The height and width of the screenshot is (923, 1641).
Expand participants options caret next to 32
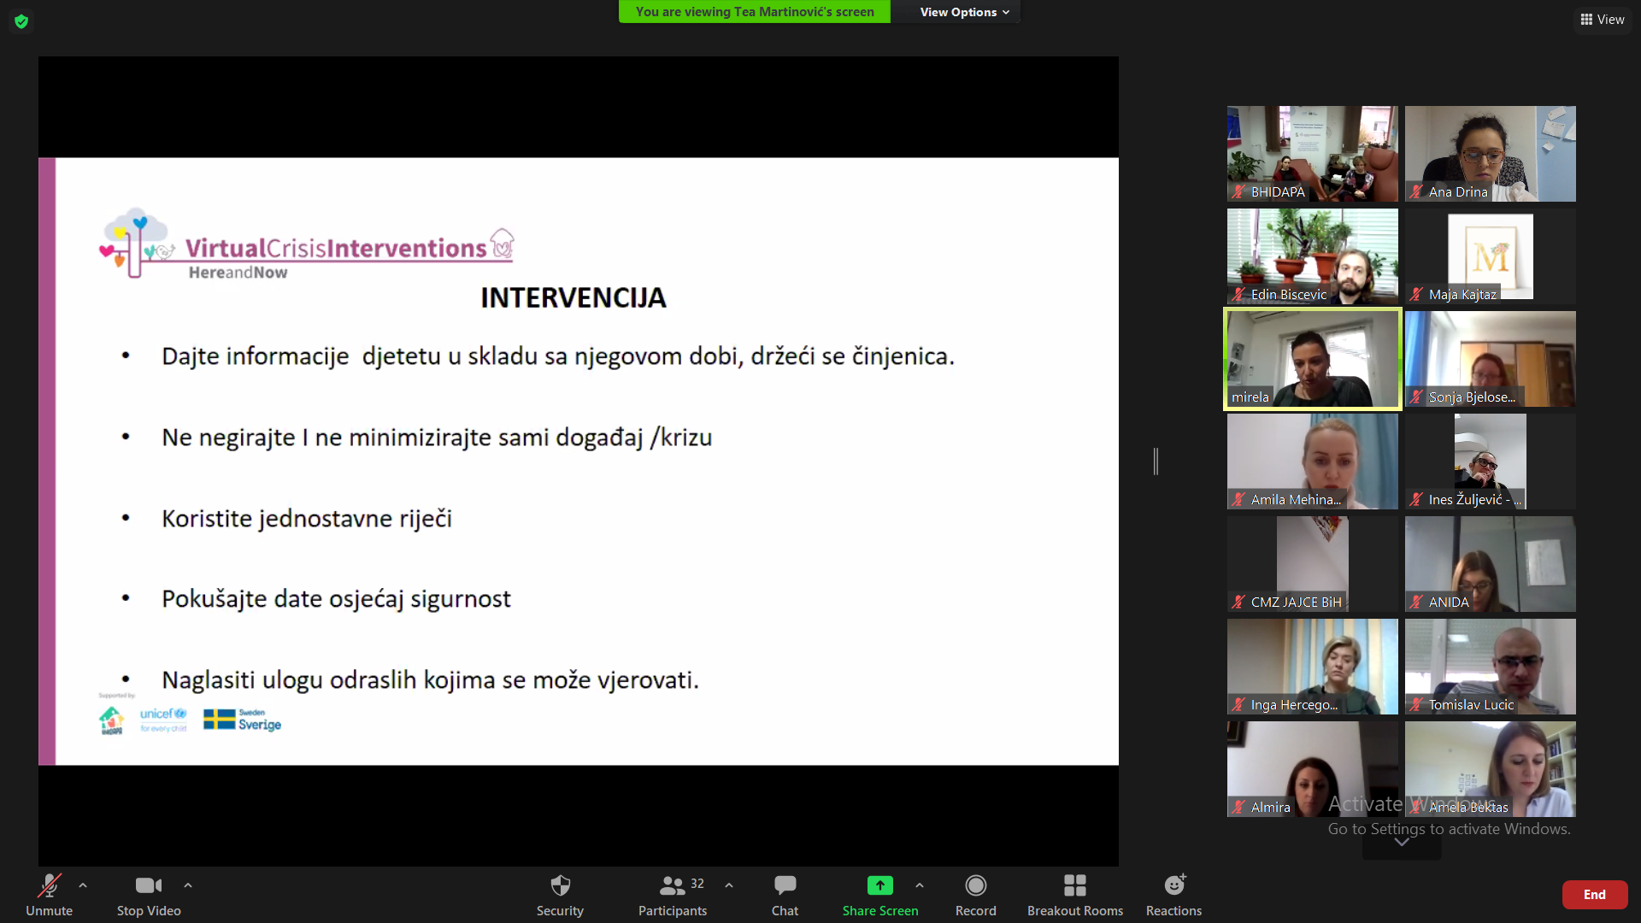729,885
